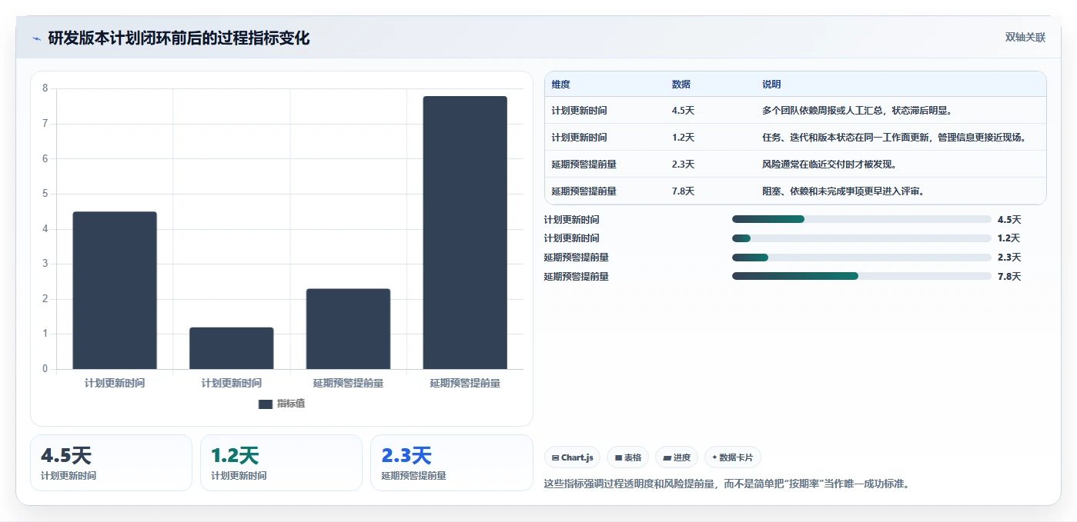Click the 维度 table column header

point(561,85)
